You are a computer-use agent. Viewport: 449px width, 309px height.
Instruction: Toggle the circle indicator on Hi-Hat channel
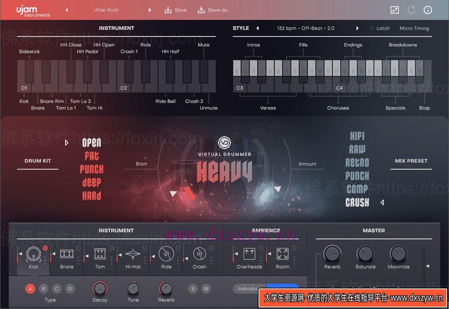(145, 248)
